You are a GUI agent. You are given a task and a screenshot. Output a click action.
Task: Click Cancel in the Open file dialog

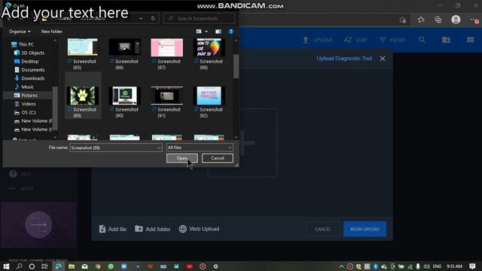tap(218, 158)
